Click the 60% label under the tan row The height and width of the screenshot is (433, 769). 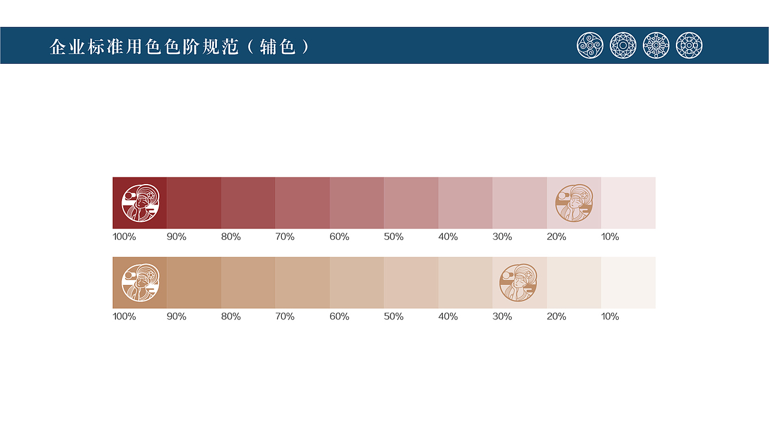pyautogui.click(x=339, y=316)
